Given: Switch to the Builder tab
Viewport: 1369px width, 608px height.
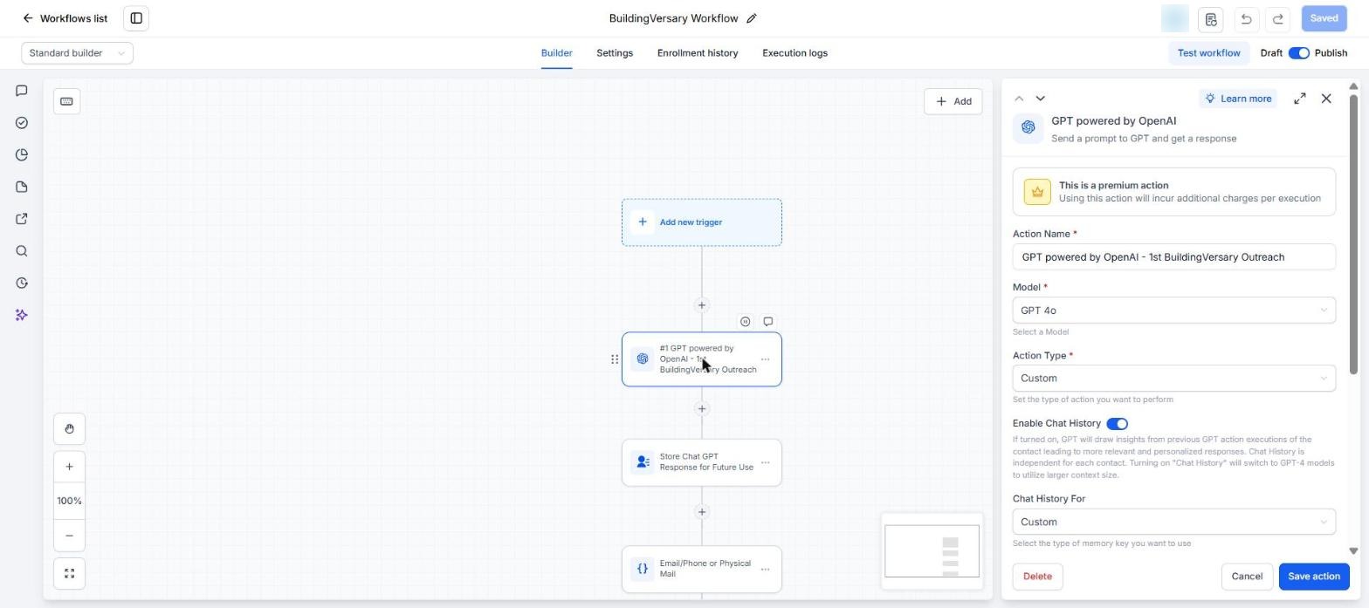Looking at the screenshot, I should point(556,53).
